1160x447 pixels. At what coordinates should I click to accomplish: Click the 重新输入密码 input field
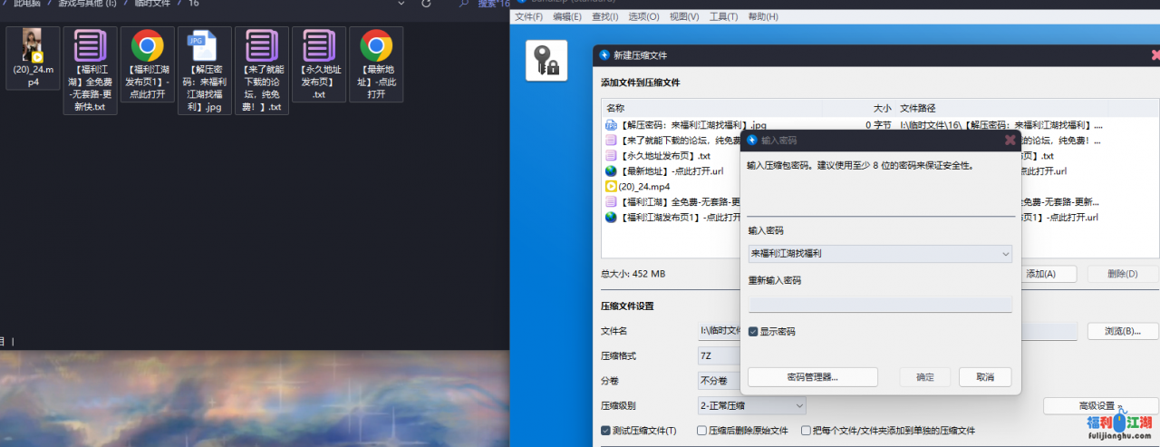pos(879,305)
